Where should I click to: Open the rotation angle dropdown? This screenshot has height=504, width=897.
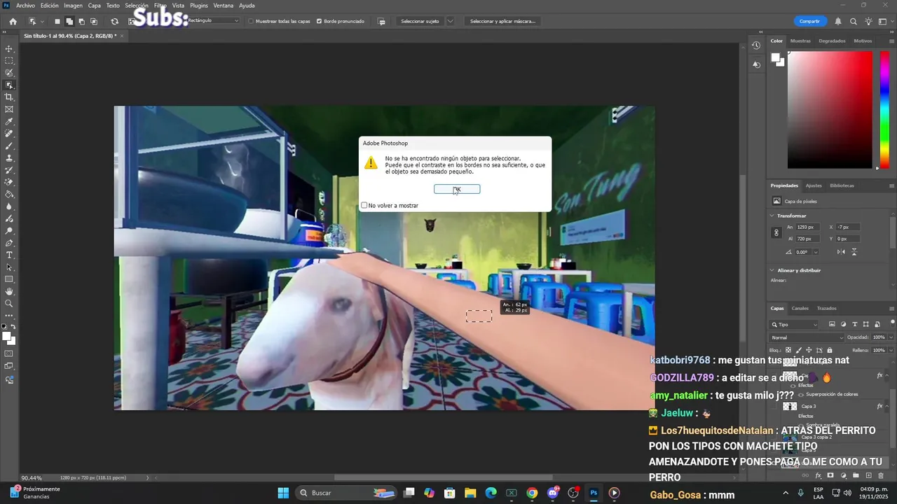coord(815,252)
